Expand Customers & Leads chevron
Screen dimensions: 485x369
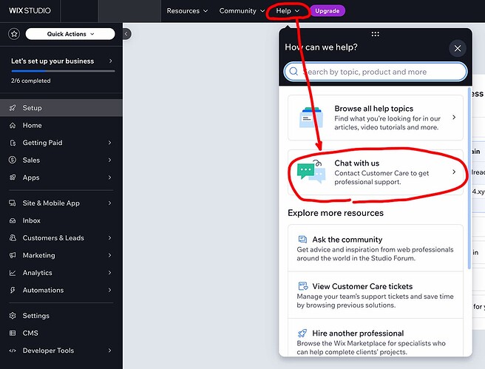110,238
